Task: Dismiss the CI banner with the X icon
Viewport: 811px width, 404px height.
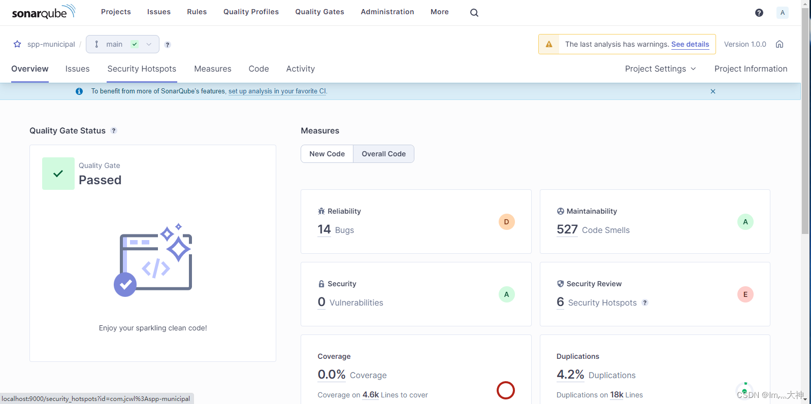Action: tap(713, 91)
